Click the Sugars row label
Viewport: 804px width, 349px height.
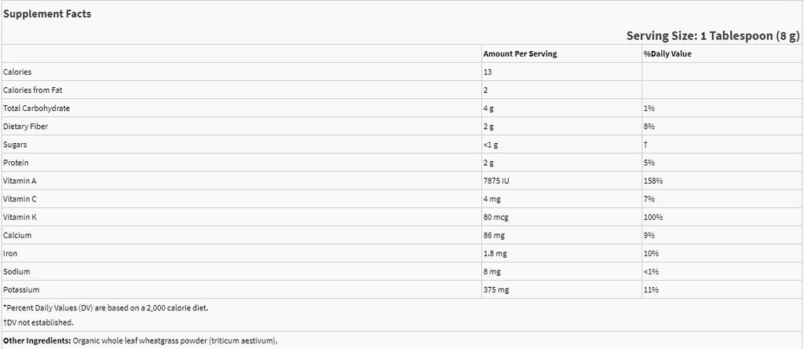click(16, 144)
